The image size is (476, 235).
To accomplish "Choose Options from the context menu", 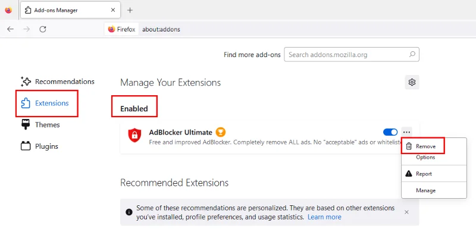I will [425, 157].
